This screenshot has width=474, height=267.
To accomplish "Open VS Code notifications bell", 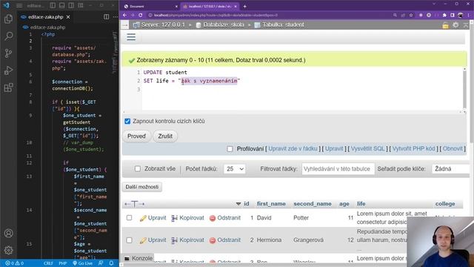I will (111, 263).
